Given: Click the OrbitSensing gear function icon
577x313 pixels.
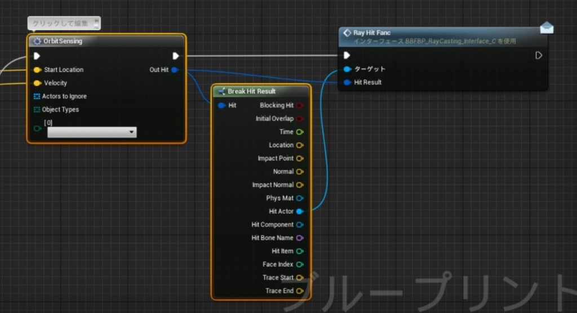Looking at the screenshot, I should click(x=37, y=41).
